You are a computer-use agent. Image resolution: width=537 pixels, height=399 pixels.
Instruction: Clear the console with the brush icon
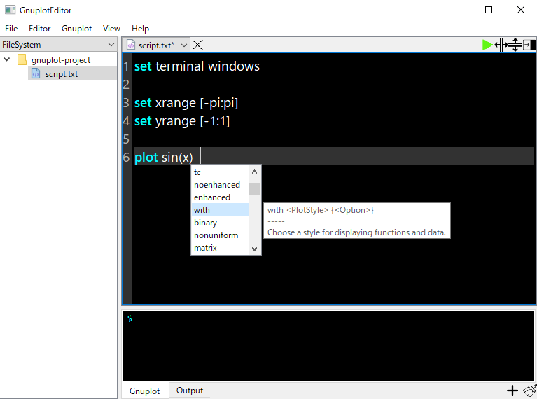tap(530, 391)
